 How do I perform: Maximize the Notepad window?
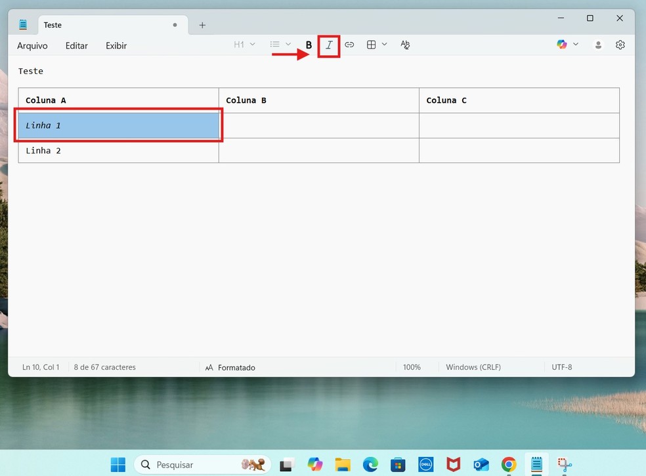(590, 18)
